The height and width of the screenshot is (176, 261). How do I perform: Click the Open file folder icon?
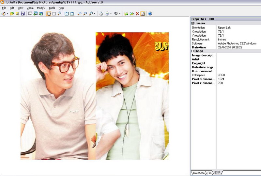pyautogui.click(x=12, y=13)
